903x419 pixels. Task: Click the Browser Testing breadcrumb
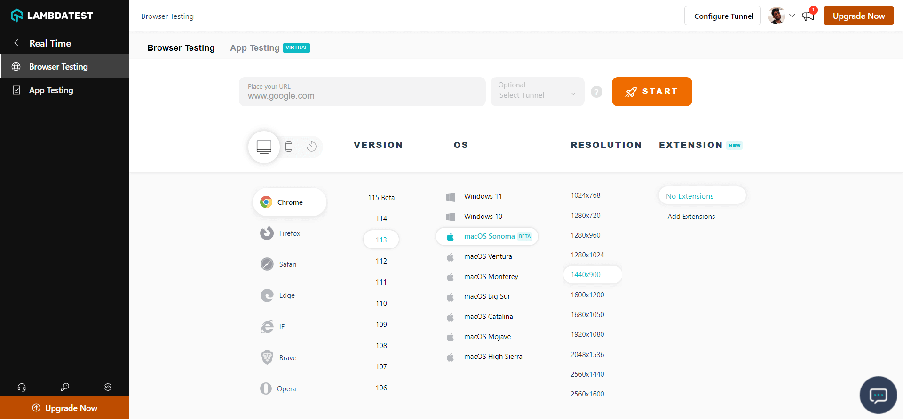(x=167, y=16)
